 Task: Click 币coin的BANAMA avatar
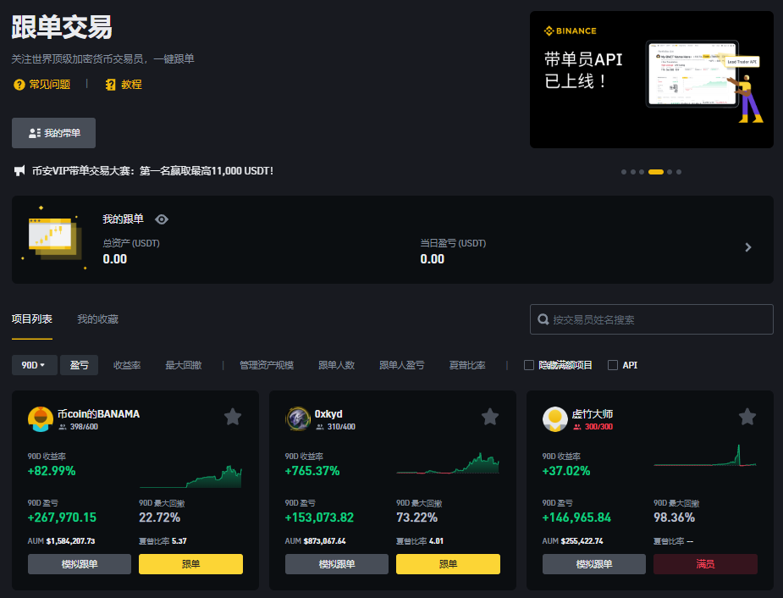(x=41, y=419)
